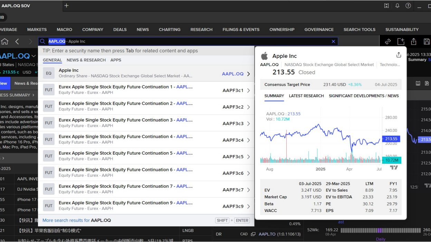431x242 pixels.
Task: Expand the AAPF3c7 result chevron
Action: [x=249, y=190]
